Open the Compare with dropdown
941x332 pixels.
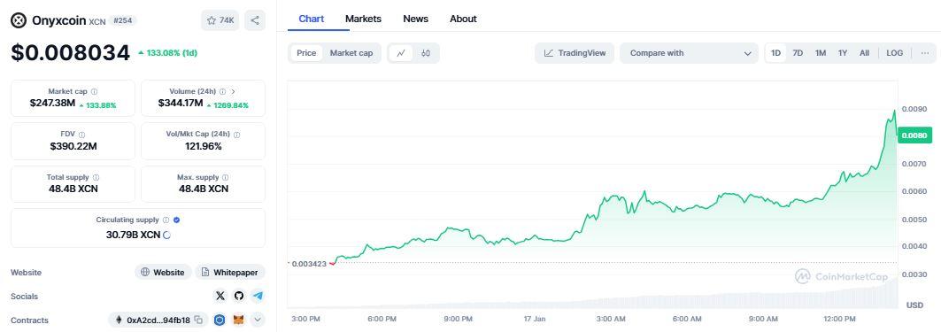[689, 53]
